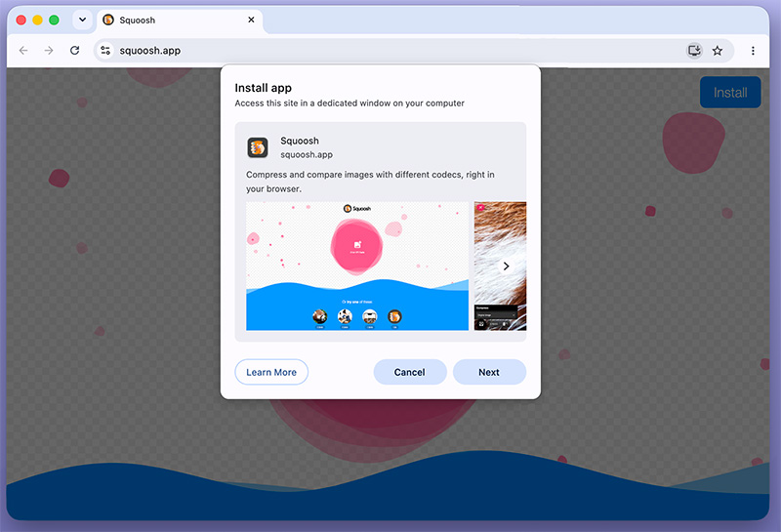Click the yellow minimize window button
The height and width of the screenshot is (532, 781).
pyautogui.click(x=37, y=20)
